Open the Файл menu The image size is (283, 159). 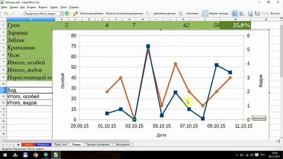(x=4, y=7)
